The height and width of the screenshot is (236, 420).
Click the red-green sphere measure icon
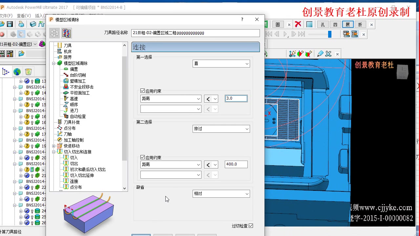click(308, 54)
